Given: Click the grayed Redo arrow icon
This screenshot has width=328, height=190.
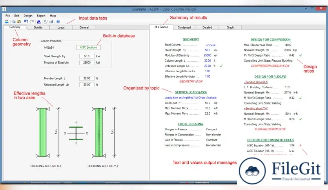Looking at the screenshot, I should [32, 21].
